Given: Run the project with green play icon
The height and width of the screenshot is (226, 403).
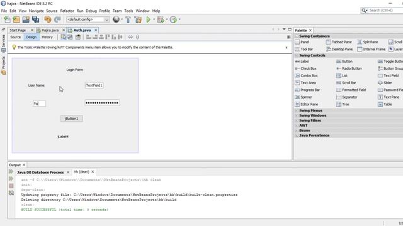Looking at the screenshot, I should pyautogui.click(x=149, y=19).
